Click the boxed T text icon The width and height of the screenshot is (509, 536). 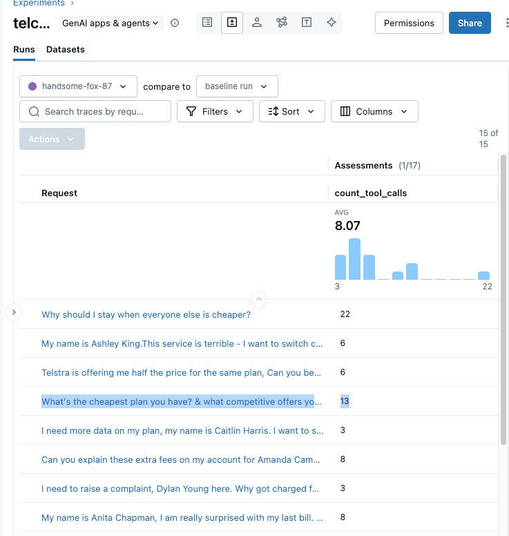(x=307, y=23)
